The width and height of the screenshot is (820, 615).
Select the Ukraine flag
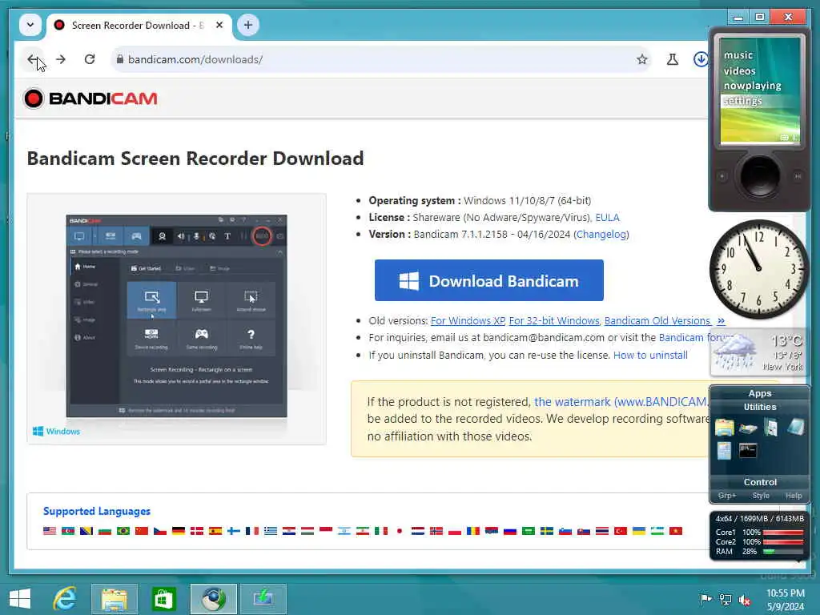(639, 531)
